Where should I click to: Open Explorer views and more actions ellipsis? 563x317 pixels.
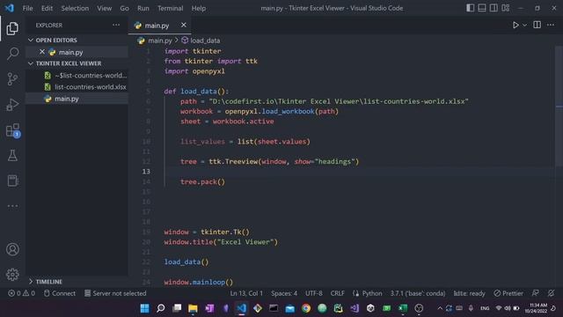(x=116, y=25)
